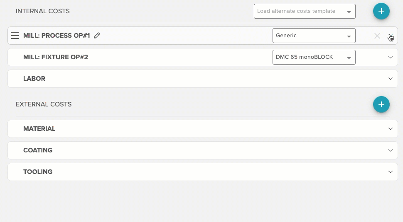The height and width of the screenshot is (222, 403).
Task: Expand the Labor cost section
Action: click(x=390, y=79)
